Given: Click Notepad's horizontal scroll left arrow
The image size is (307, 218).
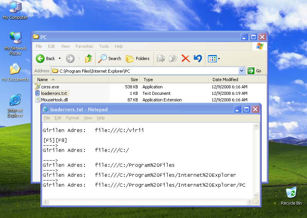Looking at the screenshot, I should coord(46,202).
